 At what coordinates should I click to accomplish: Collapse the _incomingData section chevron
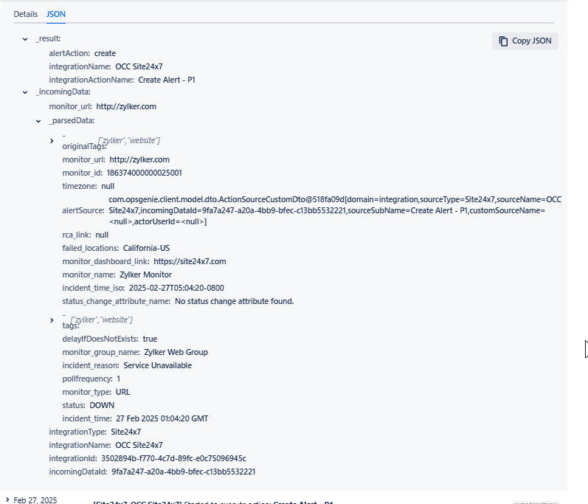coord(25,92)
